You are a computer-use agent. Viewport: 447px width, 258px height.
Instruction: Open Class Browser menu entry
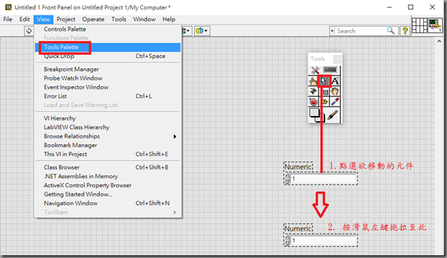pos(108,167)
